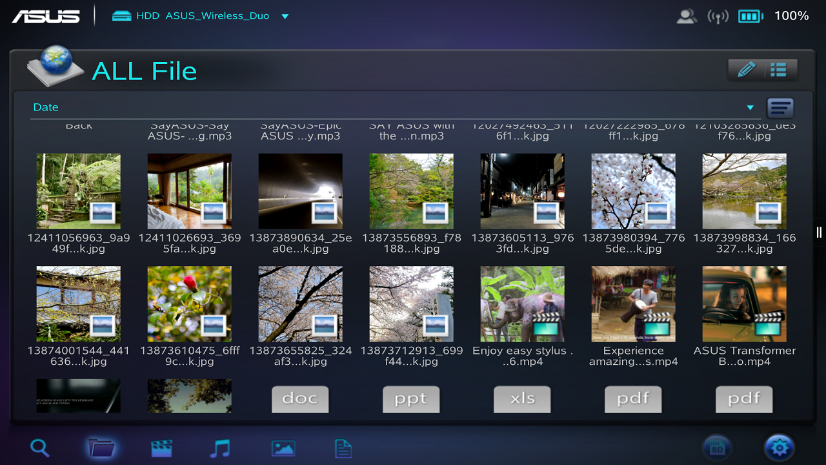826x465 pixels.
Task: Select the Videos category icon
Action: pyautogui.click(x=161, y=447)
